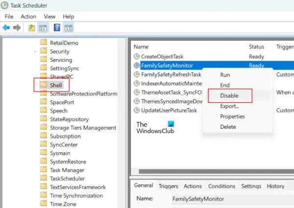Click the task list horizontal scrollbar
Image resolution: width=294 pixels, height=208 pixels.
(217, 171)
